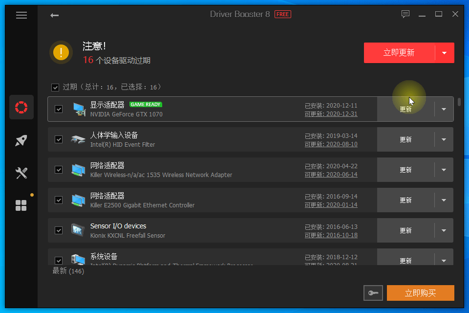469x313 pixels.
Task: Uncheck the Killer Wireless 1535 checkbox
Action: click(x=59, y=170)
